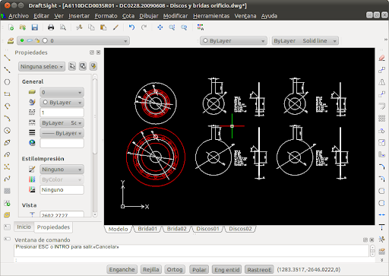The height and width of the screenshot is (276, 389).
Task: Click the Redo arrow icon
Action: click(x=144, y=27)
